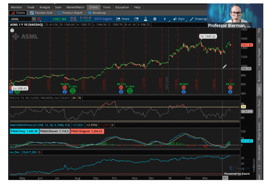Image resolution: width=267 pixels, height=186 pixels.
Task: Open the ellipsis symbol actions menu
Action: click(x=45, y=19)
